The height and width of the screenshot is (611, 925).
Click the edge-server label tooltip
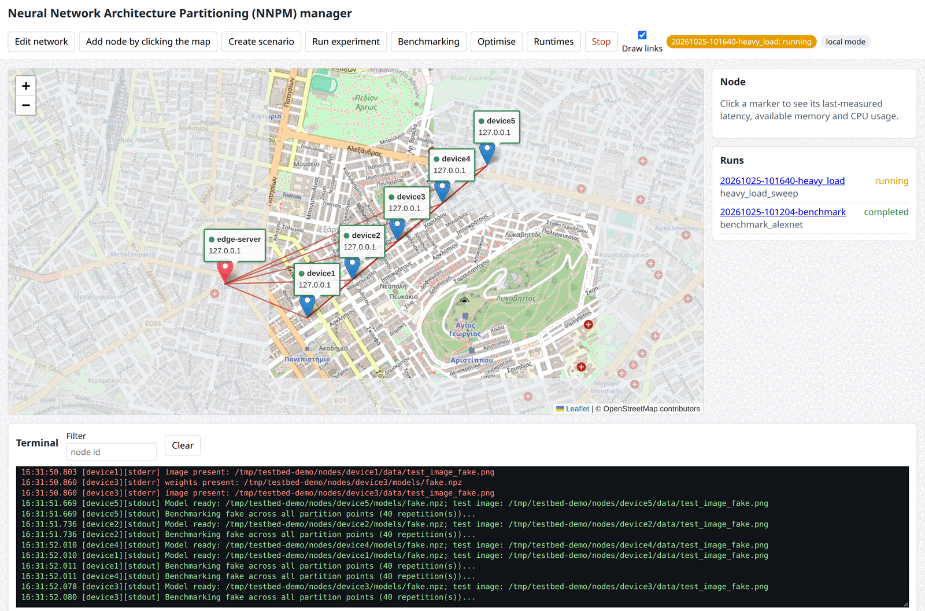(235, 245)
